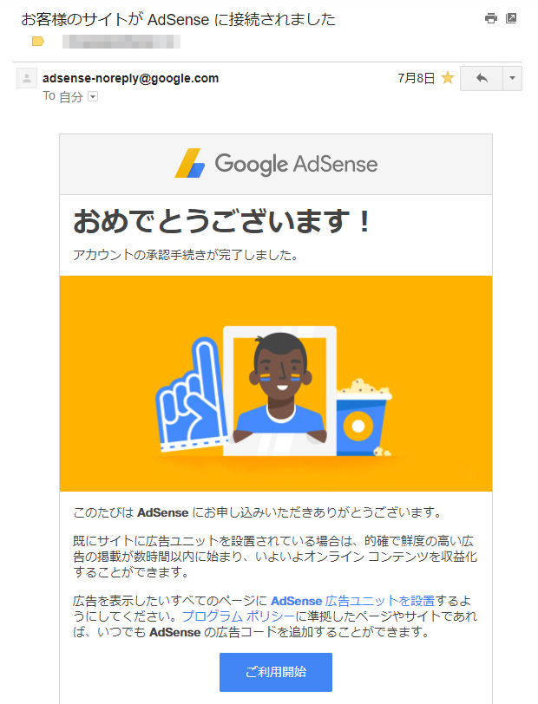Click the popcorn bucket graphic
The image size is (538, 704).
(x=364, y=418)
